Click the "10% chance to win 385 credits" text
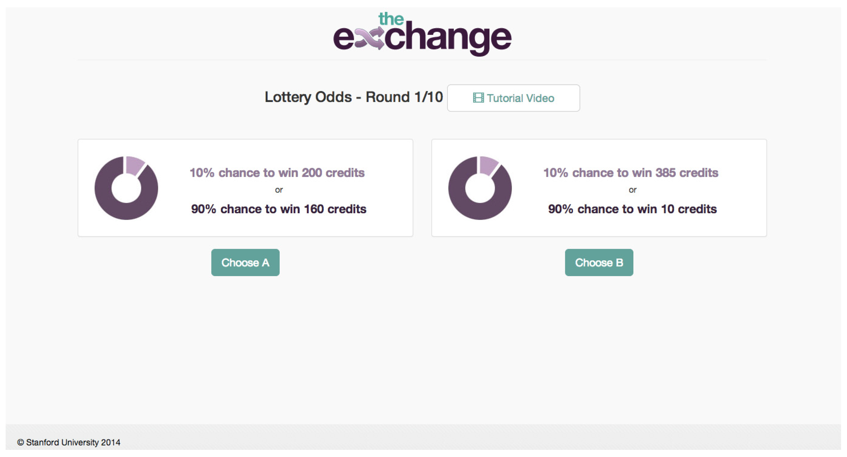The width and height of the screenshot is (847, 457). (631, 173)
